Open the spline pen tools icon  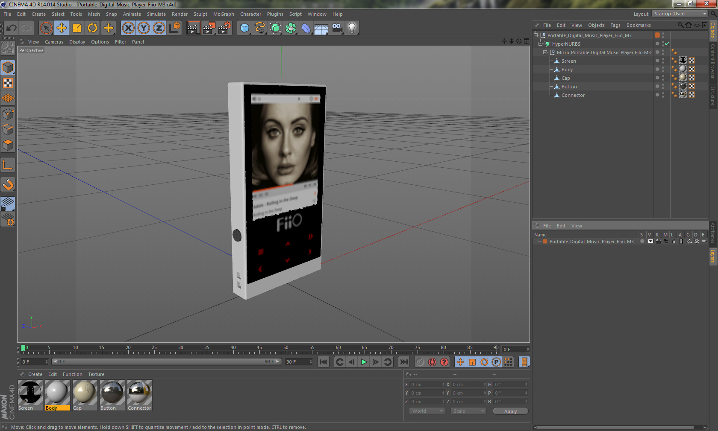coord(260,28)
